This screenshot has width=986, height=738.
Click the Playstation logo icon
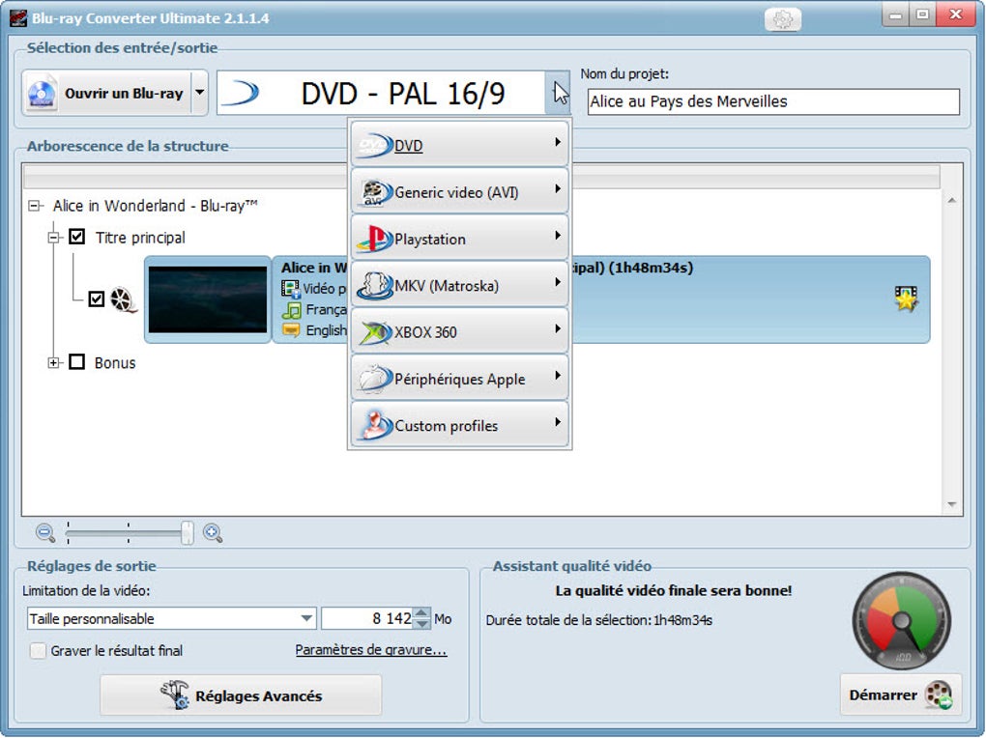(373, 239)
